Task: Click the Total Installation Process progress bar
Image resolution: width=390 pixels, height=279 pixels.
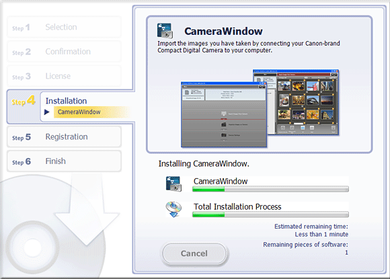Action: pyautogui.click(x=270, y=214)
